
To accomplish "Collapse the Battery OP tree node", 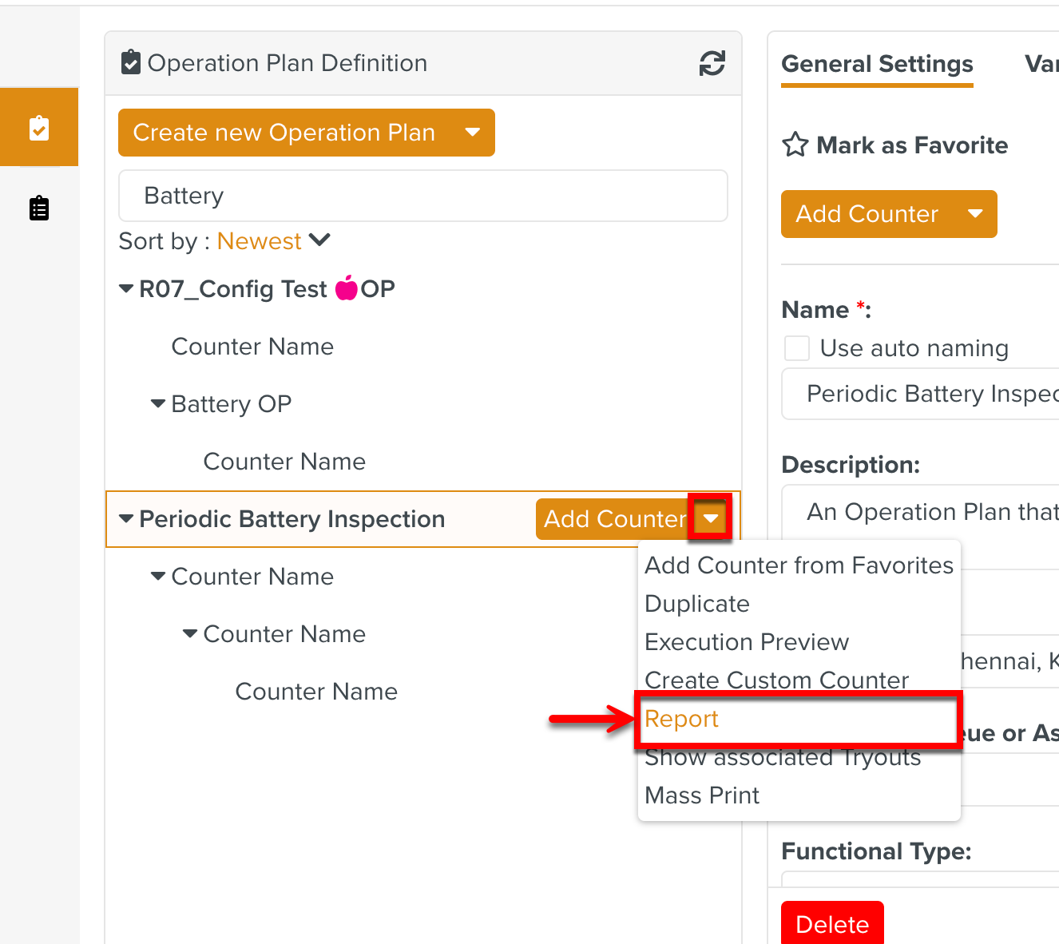I will click(x=158, y=404).
